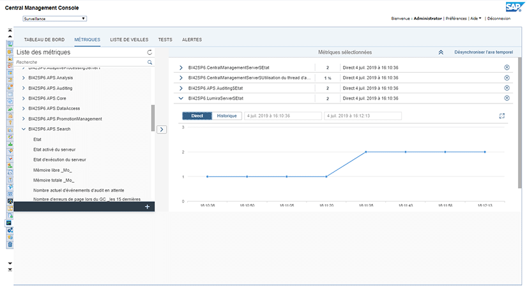Click the refresh icon beside Liste des métriques
The height and width of the screenshot is (292, 527).
[149, 52]
